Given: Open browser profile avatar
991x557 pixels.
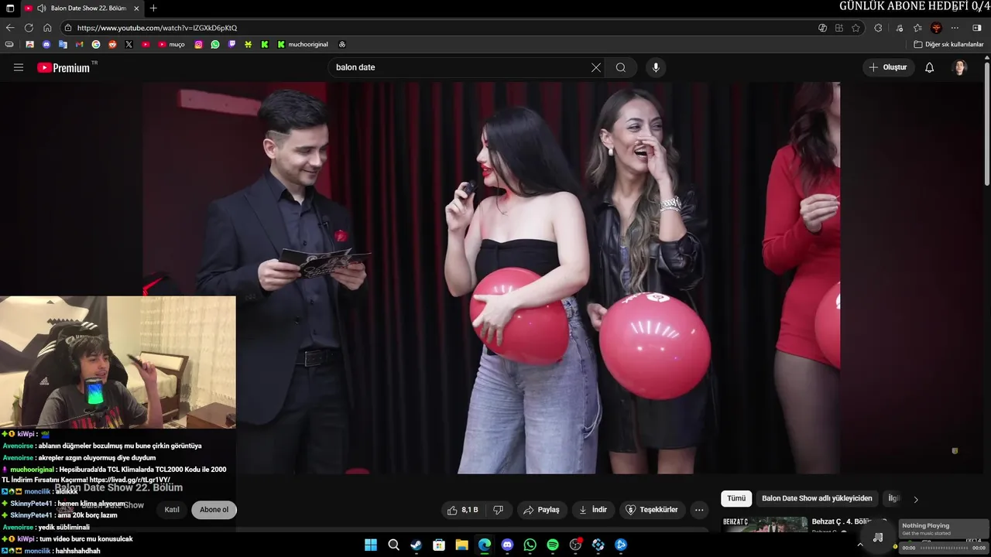Looking at the screenshot, I should click(x=936, y=28).
